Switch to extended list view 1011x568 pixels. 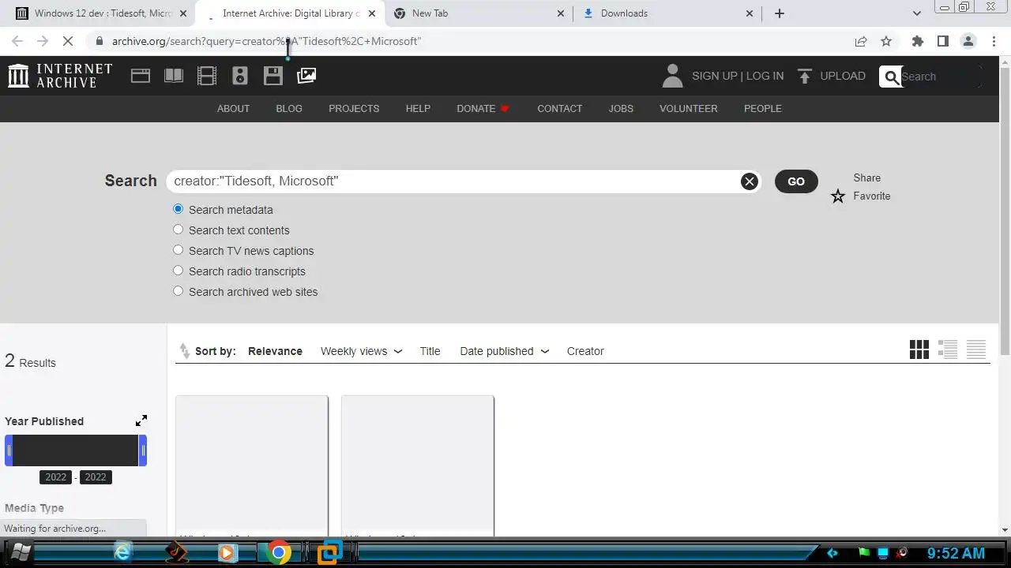coord(948,349)
